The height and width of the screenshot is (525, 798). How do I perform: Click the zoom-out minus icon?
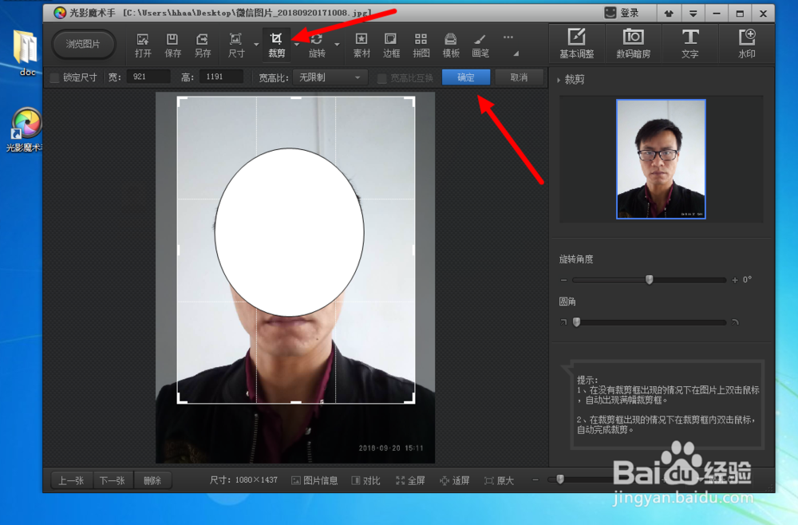(x=535, y=480)
